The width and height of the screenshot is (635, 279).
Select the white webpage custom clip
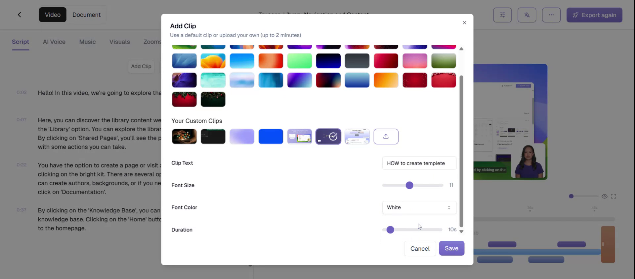pos(357,137)
